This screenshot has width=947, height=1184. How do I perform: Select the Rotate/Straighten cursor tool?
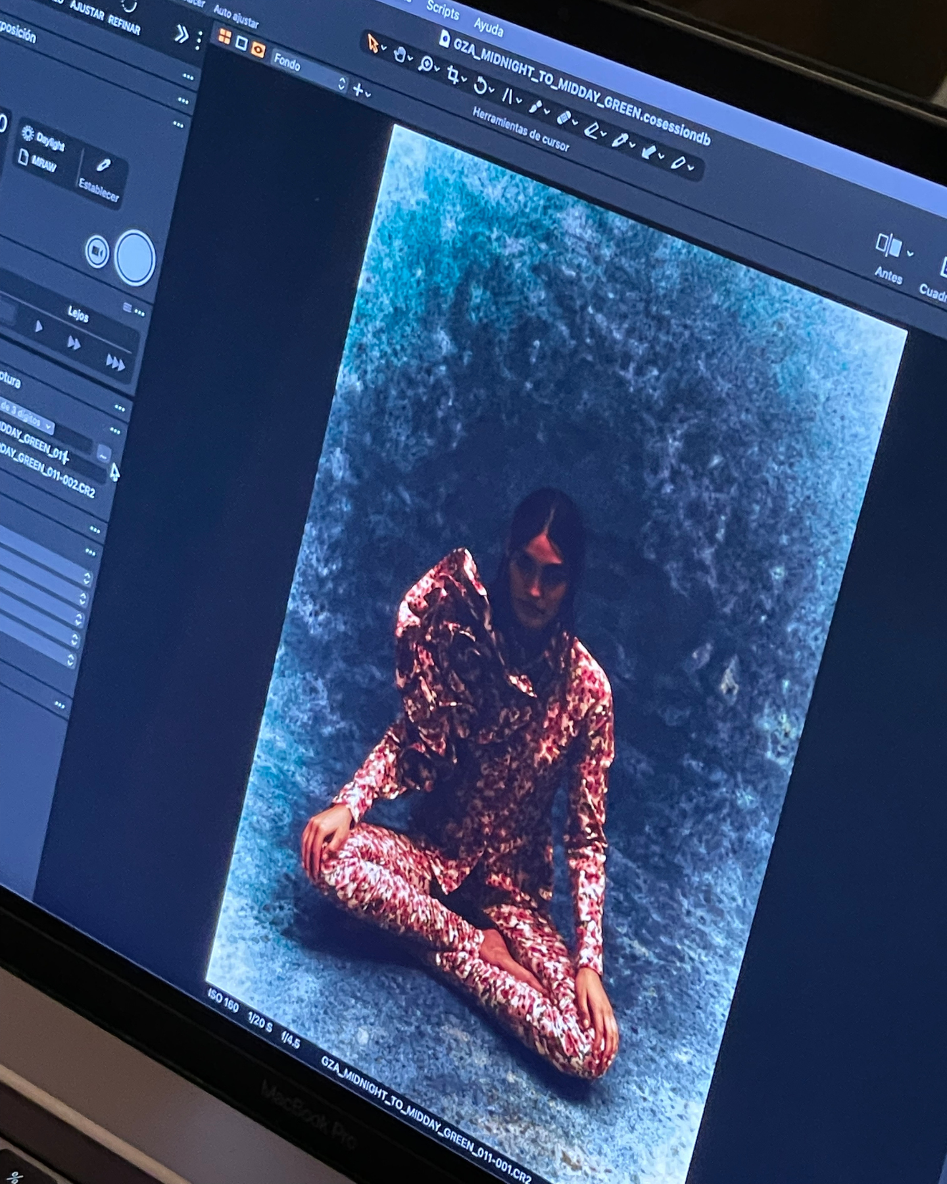pos(480,86)
